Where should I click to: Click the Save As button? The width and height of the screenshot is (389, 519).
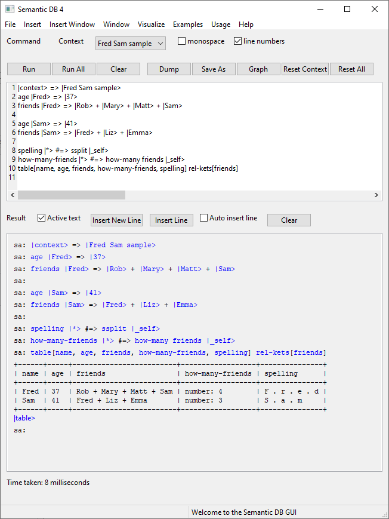(x=214, y=69)
